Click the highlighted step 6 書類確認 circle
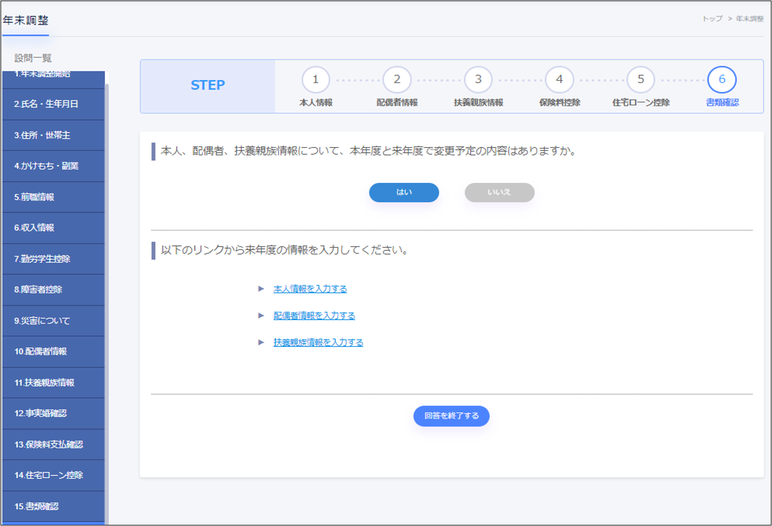This screenshot has height=526, width=772. coord(721,79)
